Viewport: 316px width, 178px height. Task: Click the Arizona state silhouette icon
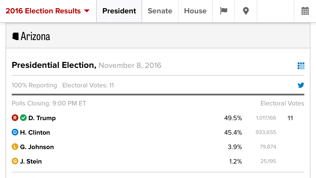tap(16, 36)
